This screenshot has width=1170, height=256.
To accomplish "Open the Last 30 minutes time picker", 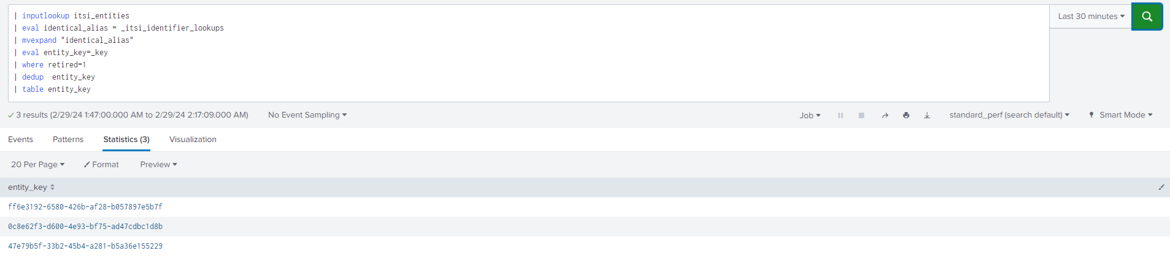I will point(1091,17).
